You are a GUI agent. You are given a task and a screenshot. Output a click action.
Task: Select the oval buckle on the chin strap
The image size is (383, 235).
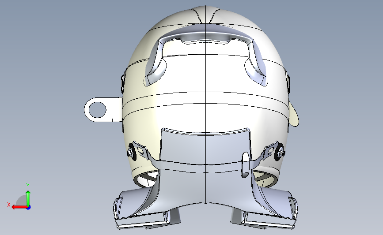(246, 165)
